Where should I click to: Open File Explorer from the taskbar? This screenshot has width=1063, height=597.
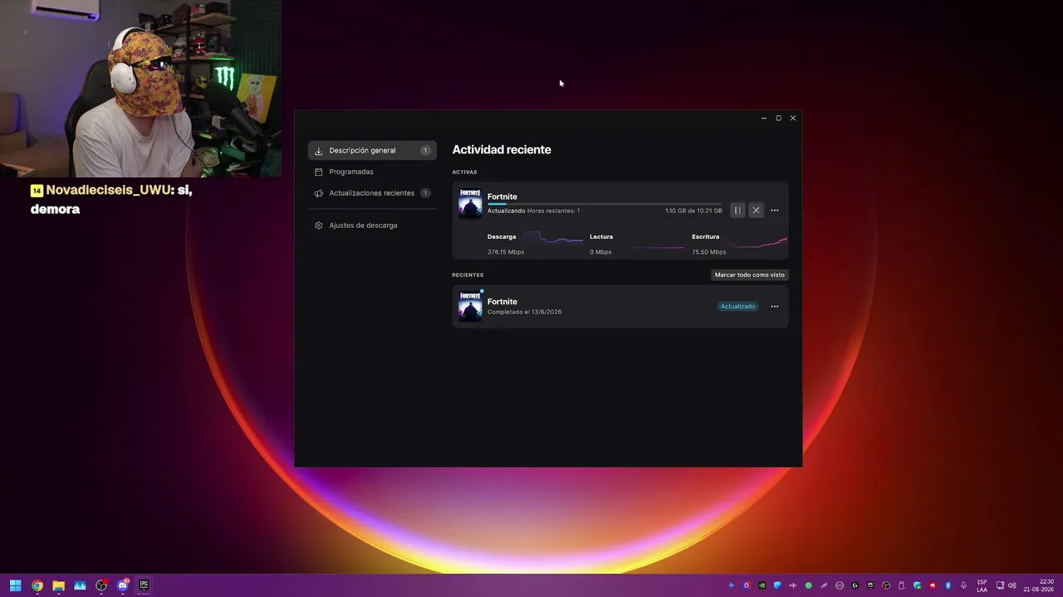point(58,585)
